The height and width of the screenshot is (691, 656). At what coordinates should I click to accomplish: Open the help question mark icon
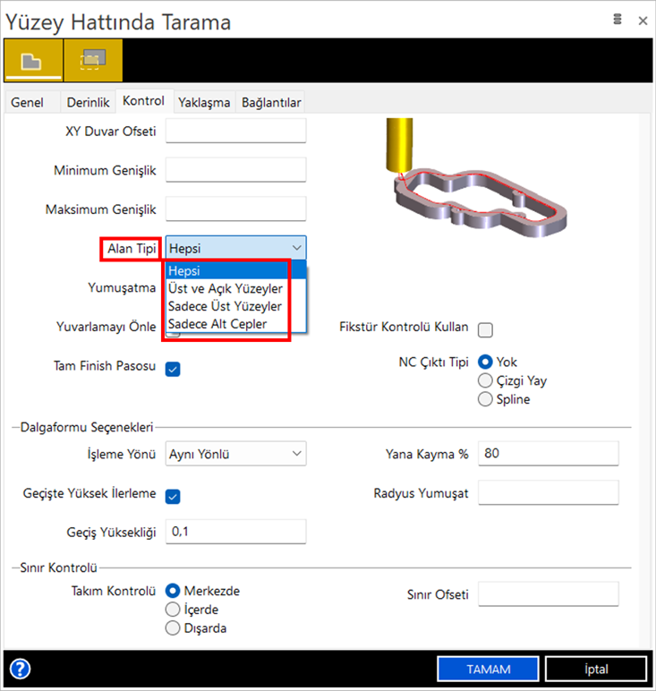click(x=20, y=669)
